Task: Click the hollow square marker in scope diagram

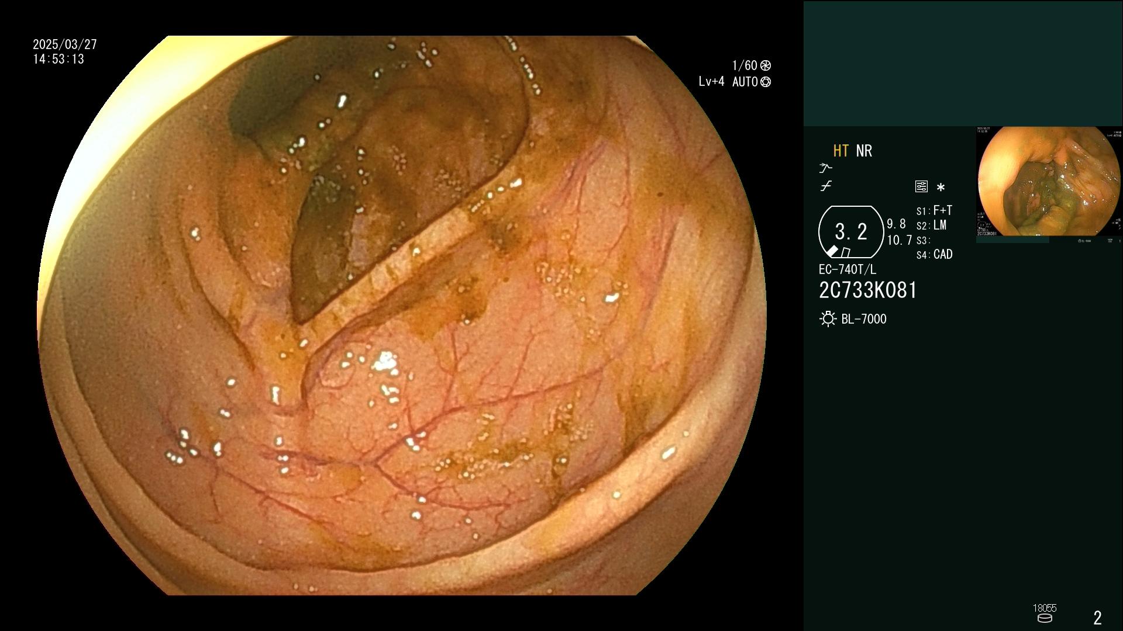Action: [x=846, y=252]
